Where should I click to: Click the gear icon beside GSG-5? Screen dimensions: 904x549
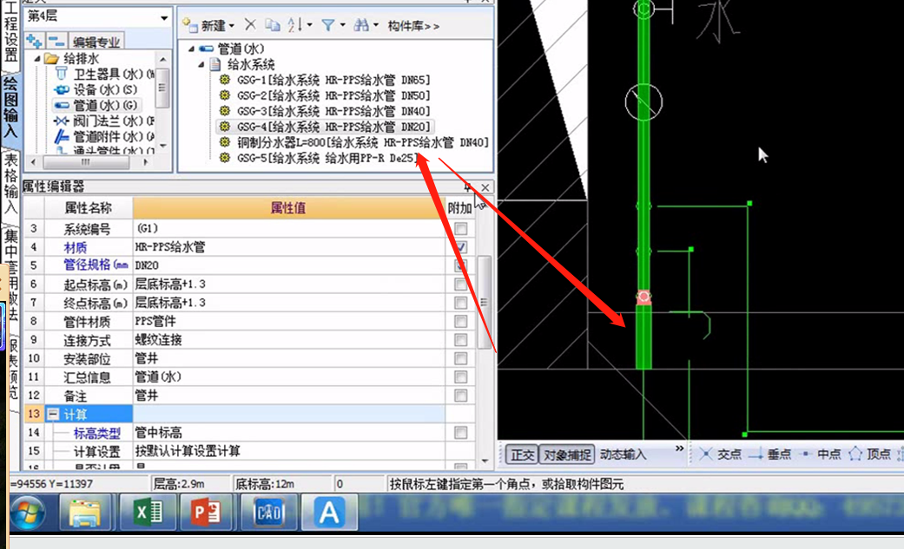click(x=225, y=157)
